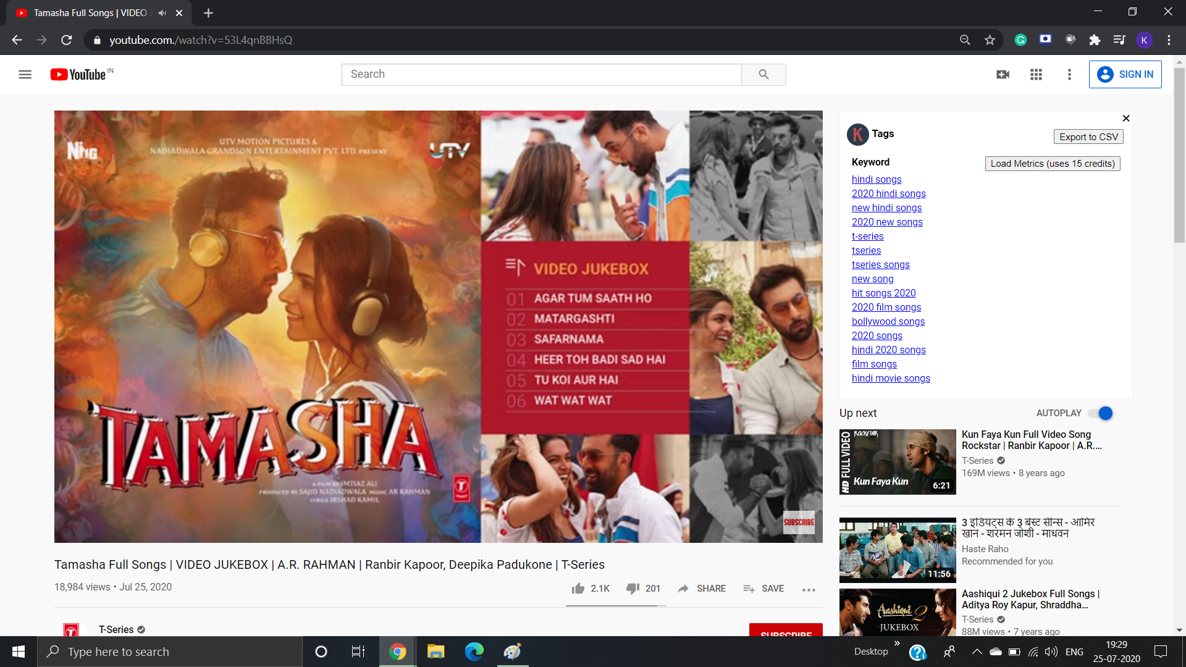This screenshot has height=667, width=1186.
Task: Open more actions ellipsis below video
Action: 809,590
